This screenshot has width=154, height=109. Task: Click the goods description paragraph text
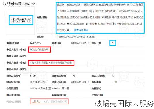100,17
